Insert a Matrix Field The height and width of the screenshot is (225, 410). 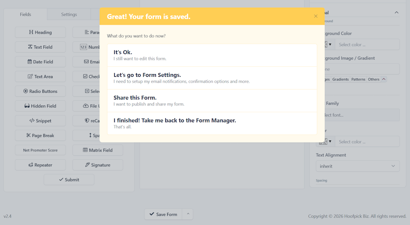click(x=98, y=150)
